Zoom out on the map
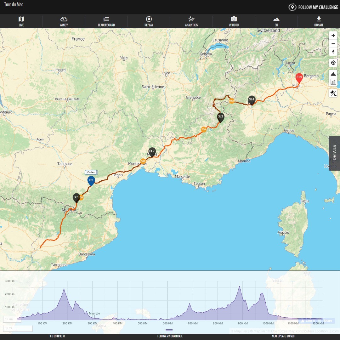 333,43
